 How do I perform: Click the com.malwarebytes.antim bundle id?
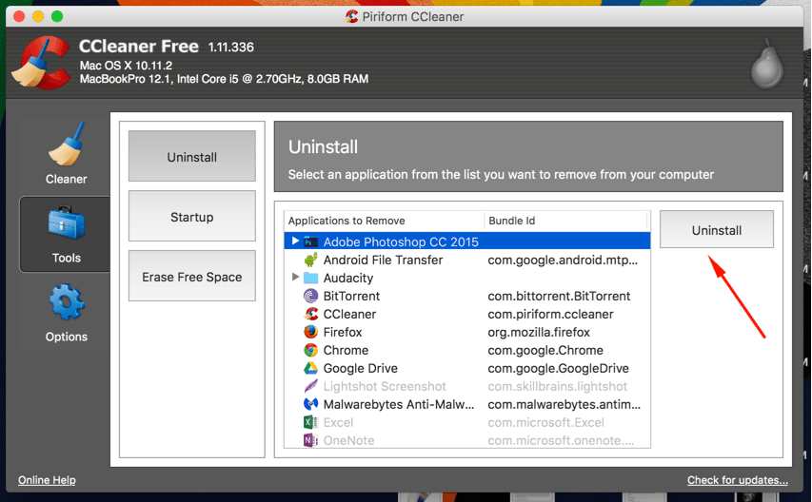(x=564, y=405)
